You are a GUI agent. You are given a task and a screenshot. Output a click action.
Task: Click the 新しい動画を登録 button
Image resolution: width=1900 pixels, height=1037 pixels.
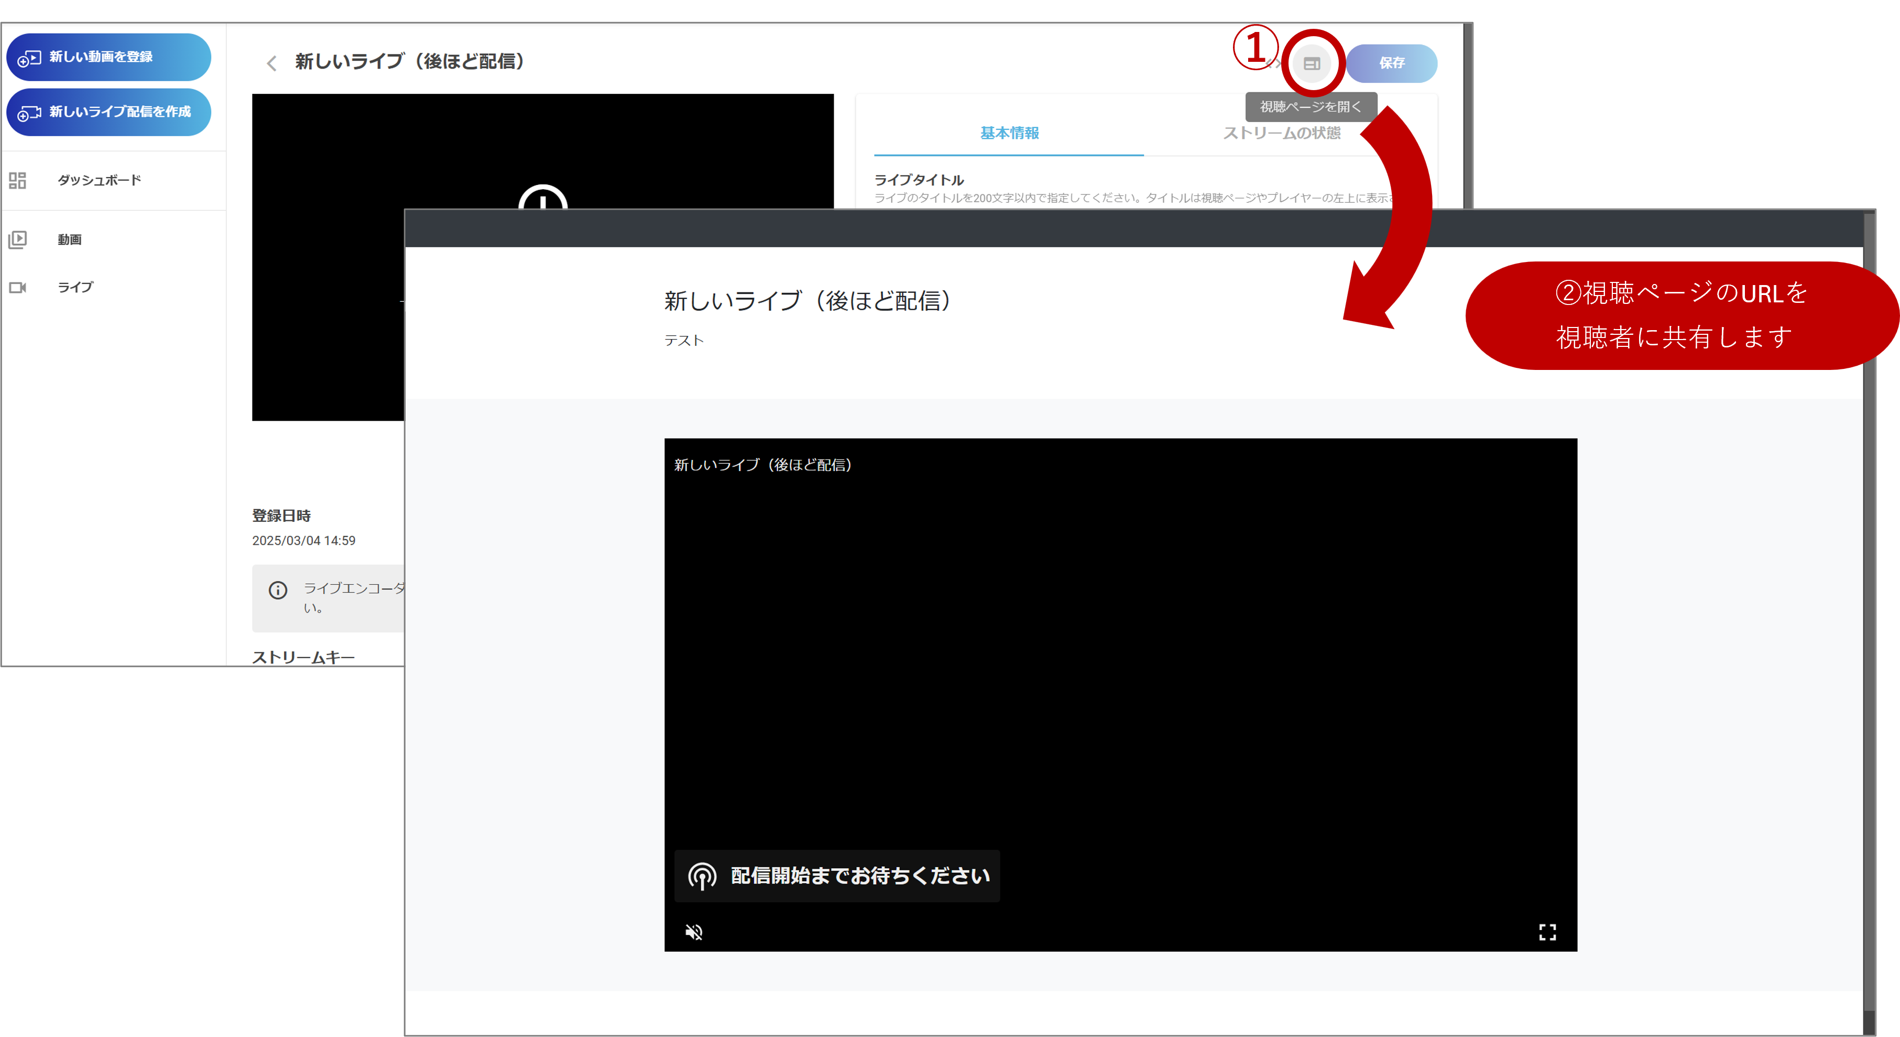click(x=108, y=57)
